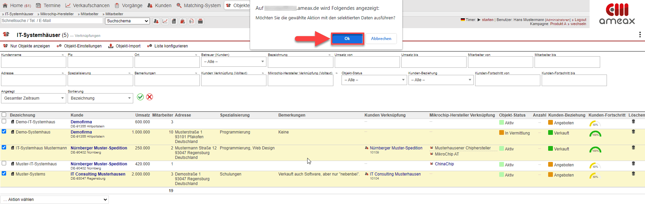645x206 pixels.
Task: Click the green checkmark apply-filter icon
Action: (140, 97)
